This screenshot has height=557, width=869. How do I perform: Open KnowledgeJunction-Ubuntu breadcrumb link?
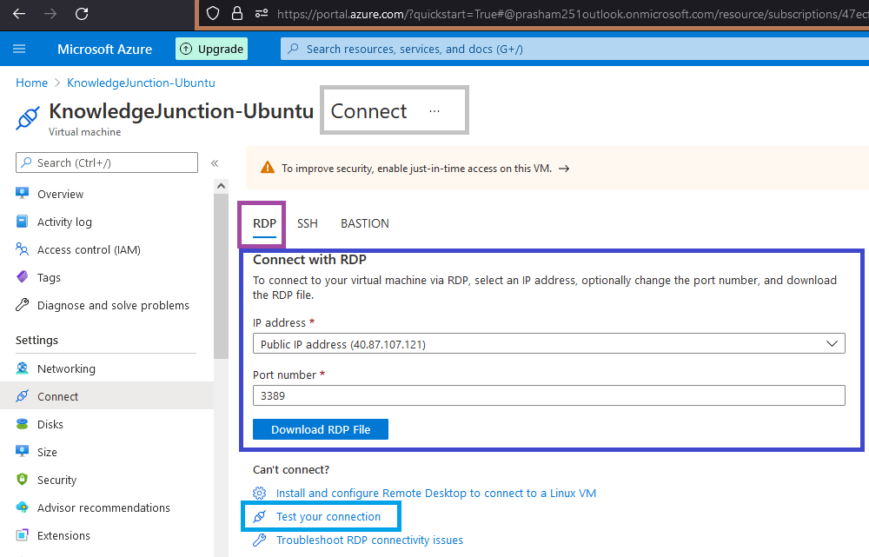click(x=141, y=83)
